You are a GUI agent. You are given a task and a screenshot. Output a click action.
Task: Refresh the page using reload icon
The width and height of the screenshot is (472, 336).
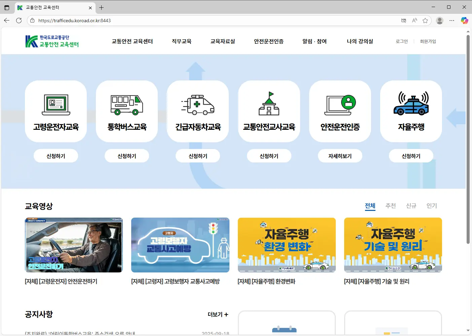[x=19, y=21]
